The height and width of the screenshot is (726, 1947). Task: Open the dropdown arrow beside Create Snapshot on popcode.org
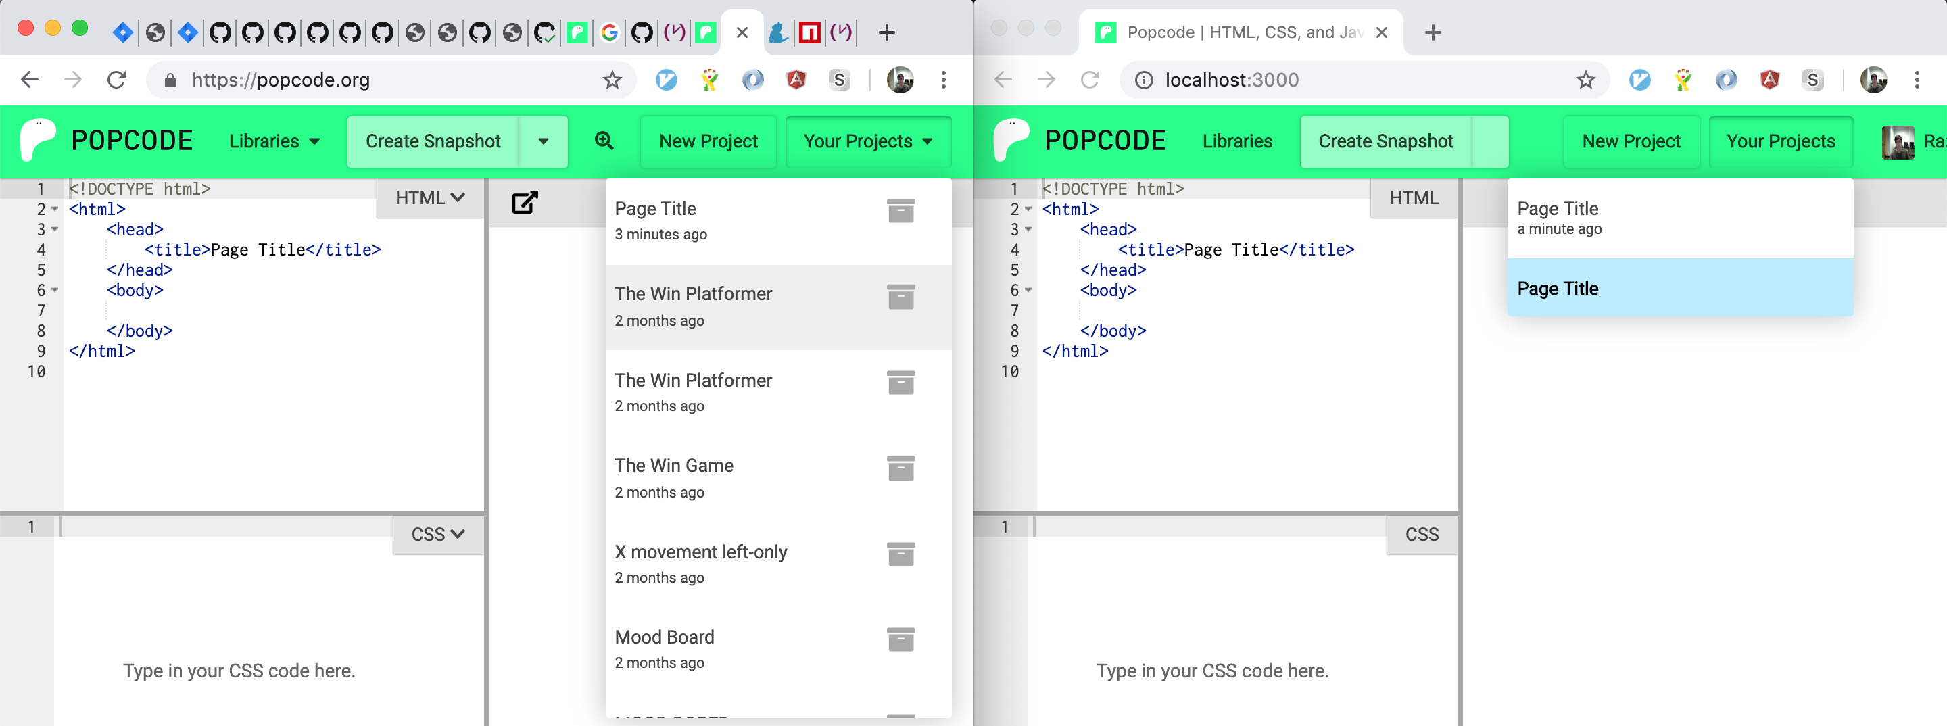(x=543, y=141)
